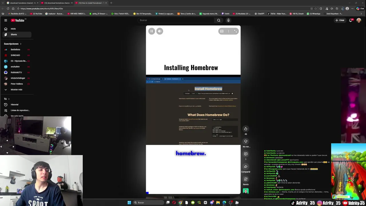Image resolution: width=366 pixels, height=206 pixels.
Task: Open the Twitch bookmark
Action: pyautogui.click(x=225, y=14)
